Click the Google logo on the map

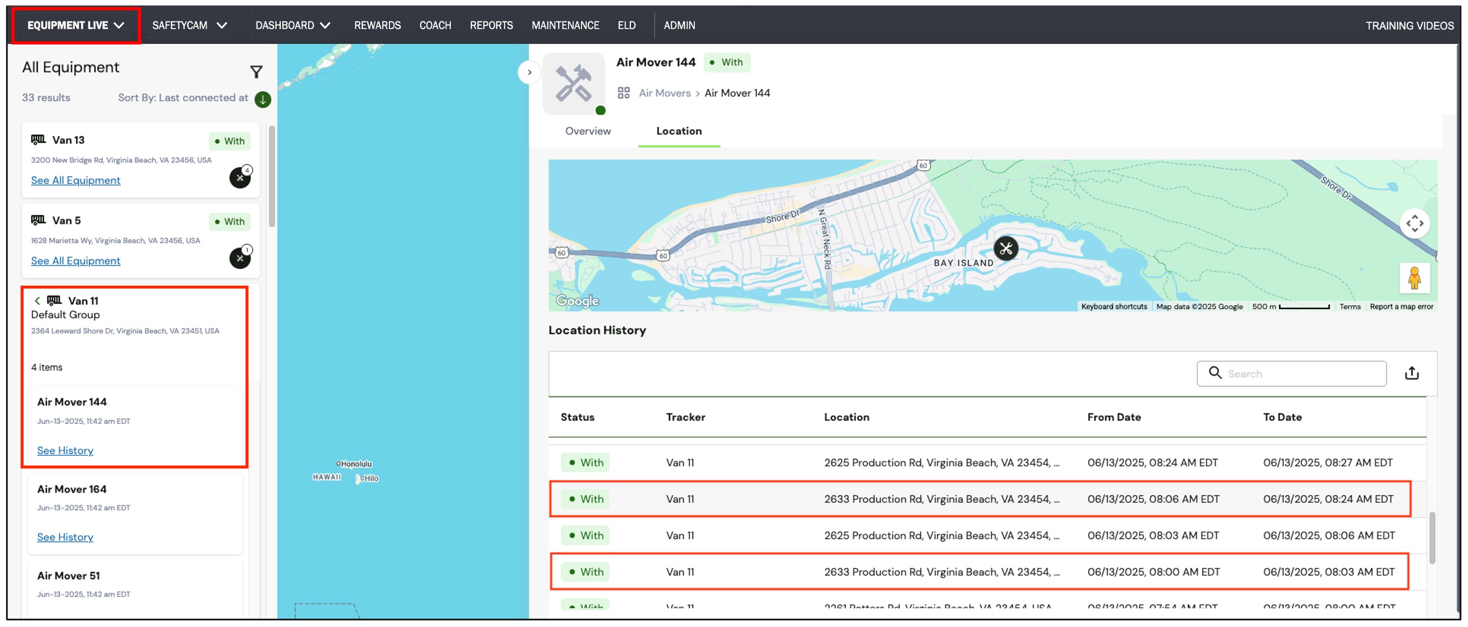[577, 300]
